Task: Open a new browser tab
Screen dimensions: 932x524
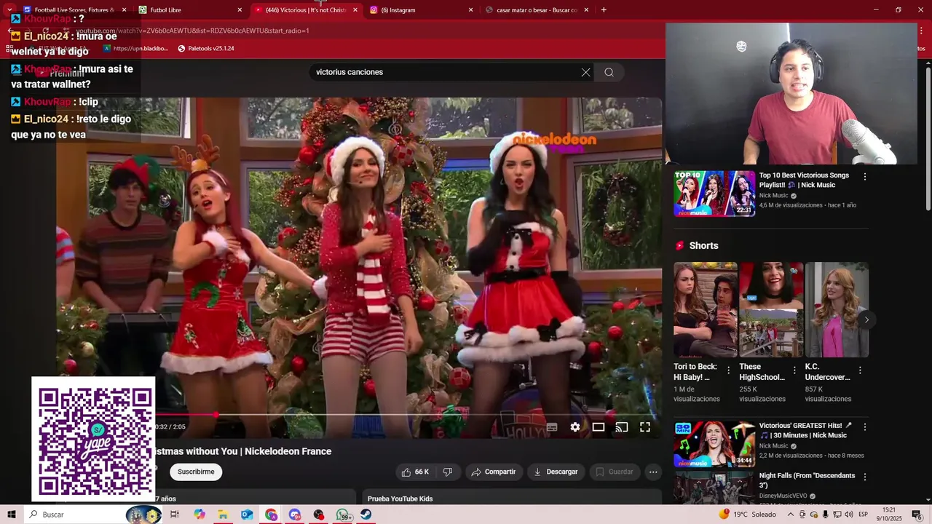Action: coord(604,10)
